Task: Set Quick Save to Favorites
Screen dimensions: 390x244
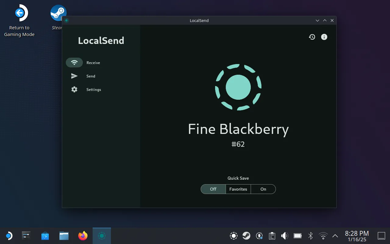Action: (x=238, y=189)
